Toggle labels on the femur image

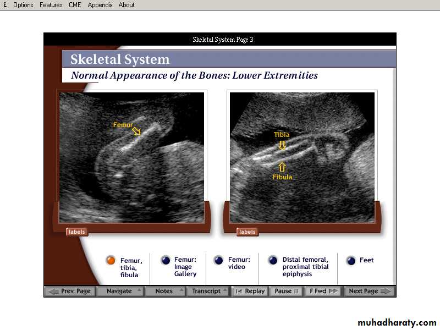pyautogui.click(x=76, y=232)
